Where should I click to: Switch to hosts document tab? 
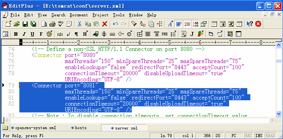click(x=79, y=128)
